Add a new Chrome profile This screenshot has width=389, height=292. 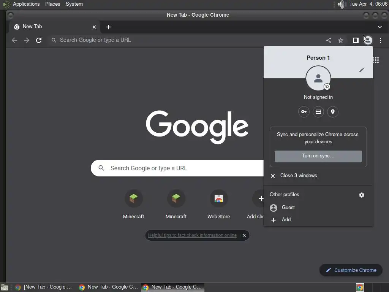(318, 220)
